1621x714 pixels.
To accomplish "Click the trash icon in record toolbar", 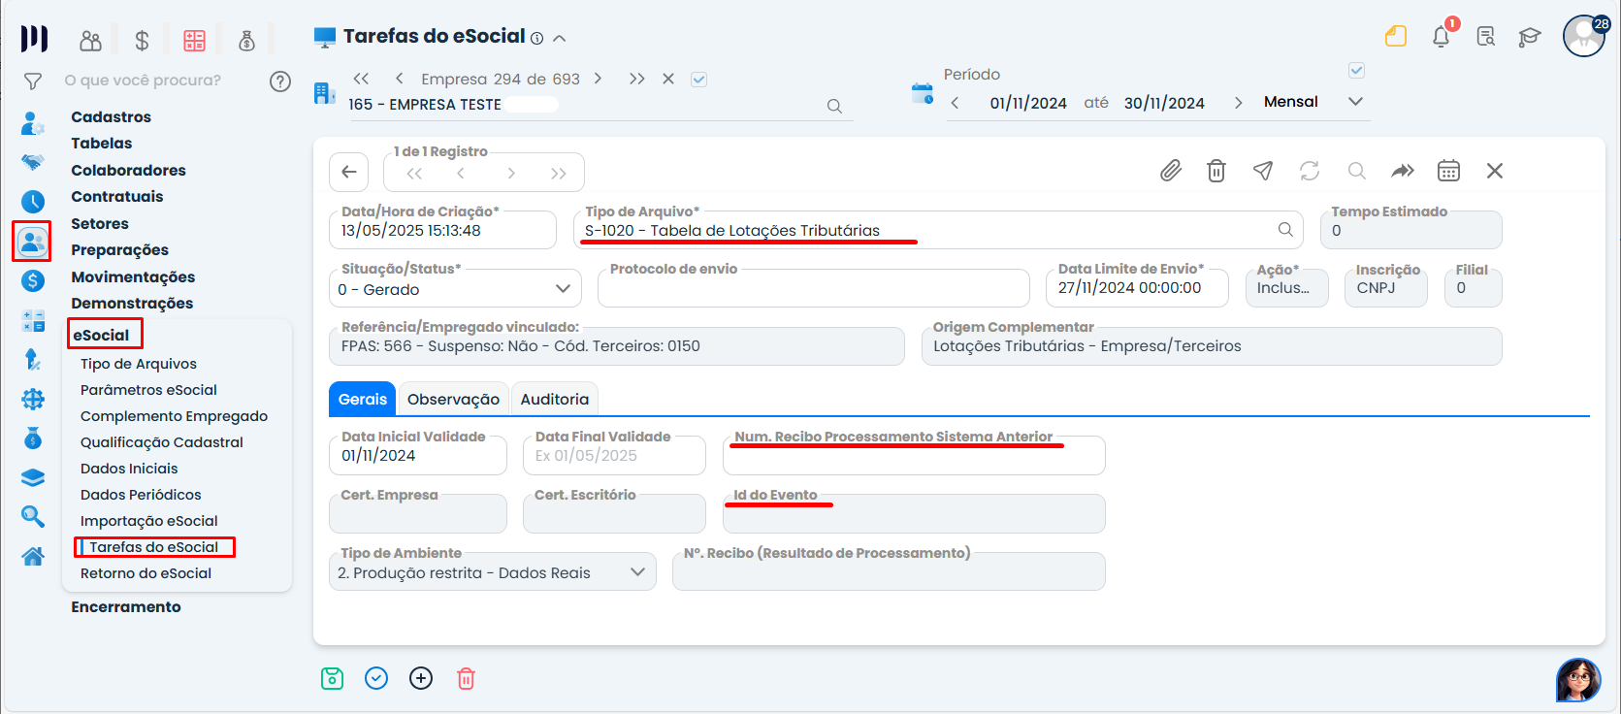I will pos(1216,171).
